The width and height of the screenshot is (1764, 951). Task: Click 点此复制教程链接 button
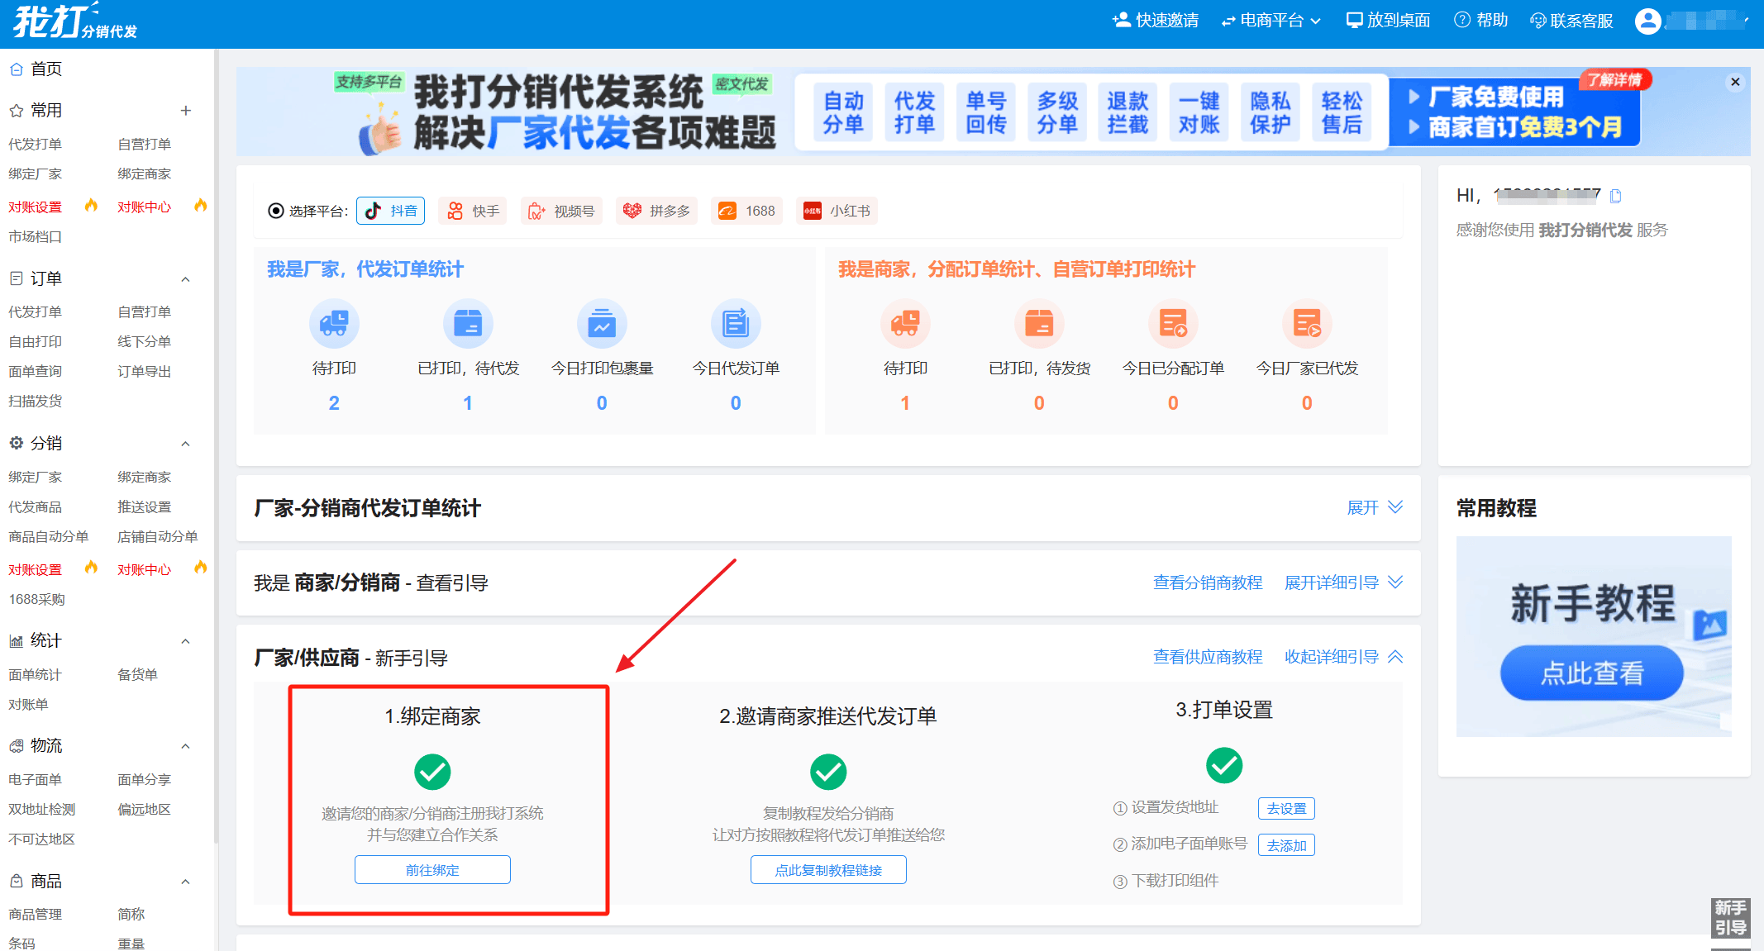click(x=828, y=870)
